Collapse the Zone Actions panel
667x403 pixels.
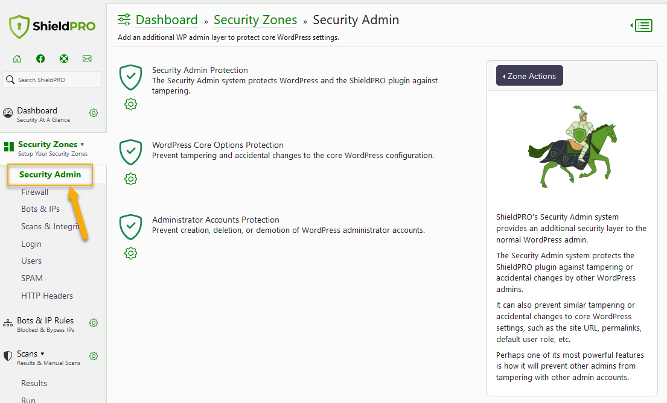point(529,75)
